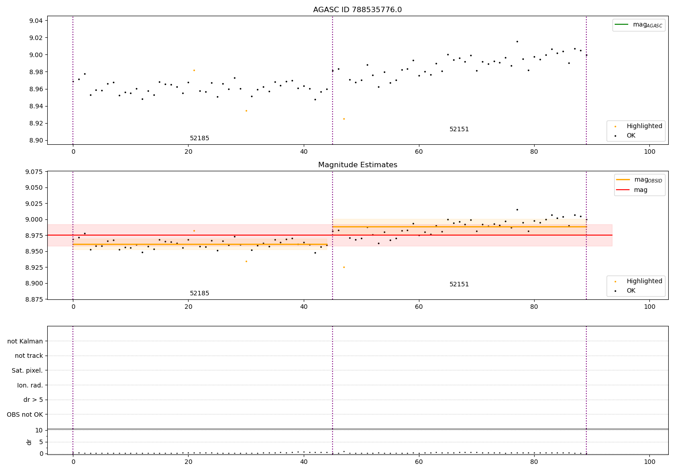Click x-tick '20' of the bottom plot
The width and height of the screenshot is (675, 472).
(188, 462)
